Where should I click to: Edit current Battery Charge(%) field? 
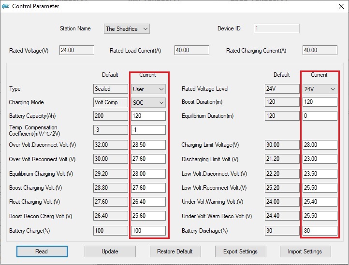click(x=148, y=231)
